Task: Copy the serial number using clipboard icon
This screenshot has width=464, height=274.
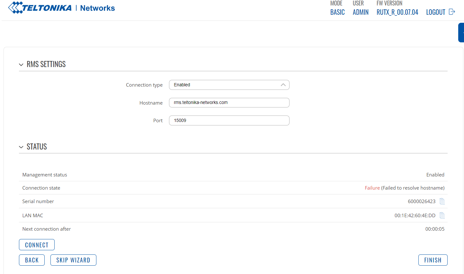Action: (442, 201)
